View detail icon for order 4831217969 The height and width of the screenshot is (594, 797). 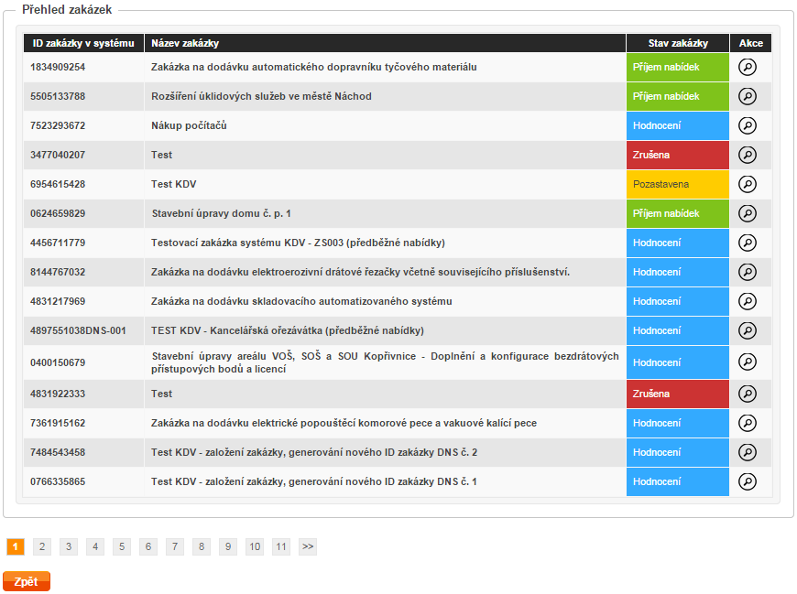[x=748, y=301]
